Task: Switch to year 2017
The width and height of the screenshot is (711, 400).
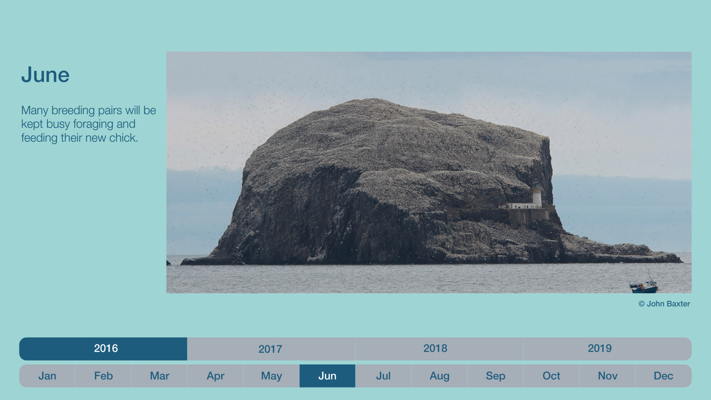Action: click(271, 349)
